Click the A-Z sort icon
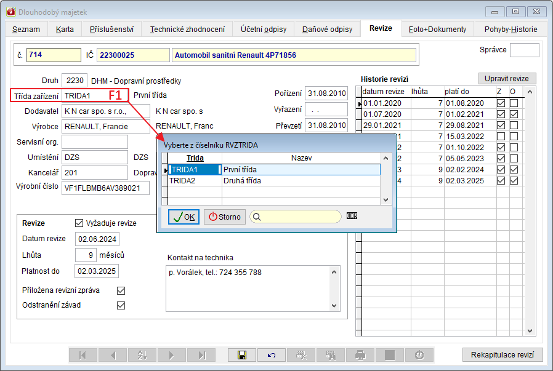Screen dimensions: 553x371 click(x=142, y=355)
